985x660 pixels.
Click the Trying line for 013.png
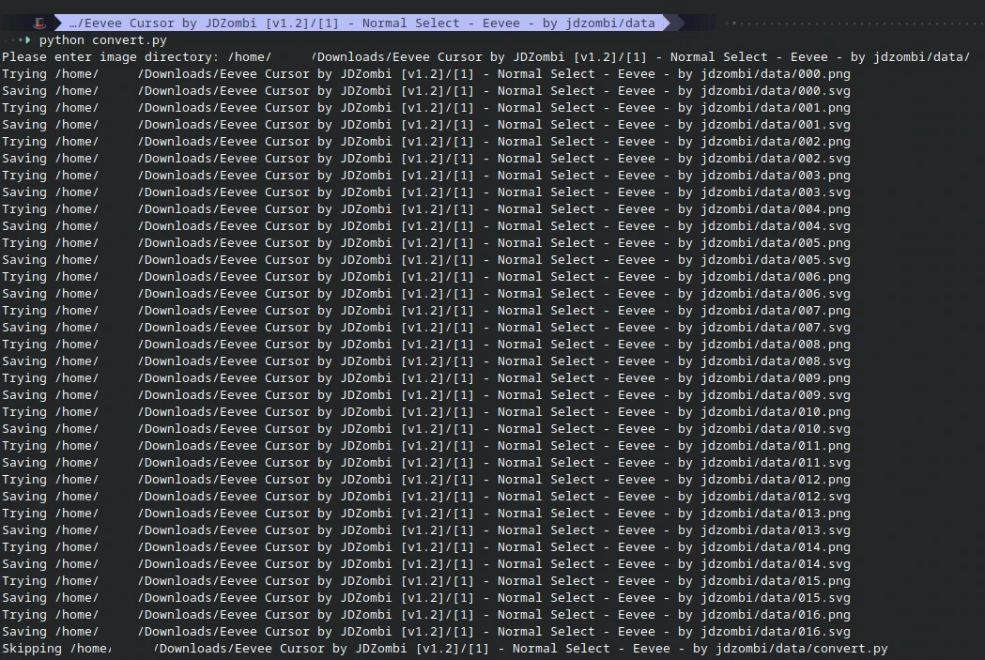tap(426, 514)
